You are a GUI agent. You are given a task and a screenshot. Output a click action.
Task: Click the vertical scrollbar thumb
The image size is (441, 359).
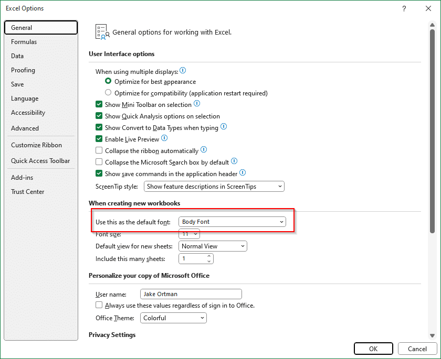[432, 131]
